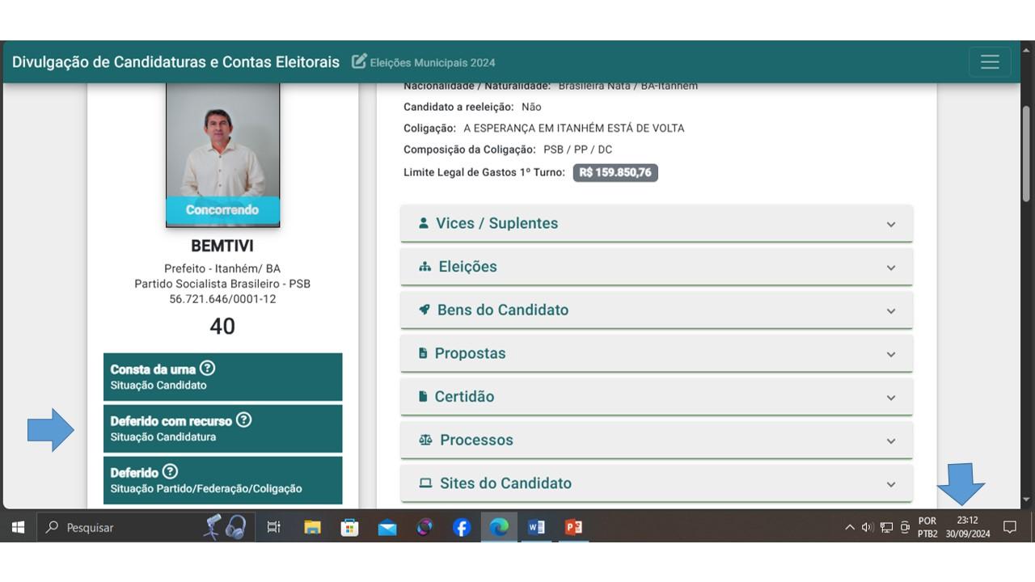Open network settings from the system tray
The image size is (1035, 582).
[x=886, y=527]
